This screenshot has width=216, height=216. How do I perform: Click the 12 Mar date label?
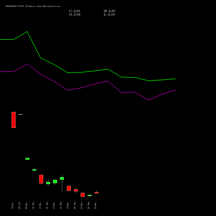click(33, 205)
